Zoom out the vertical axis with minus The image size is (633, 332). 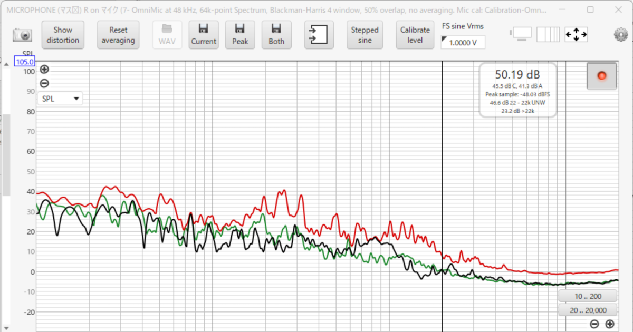point(44,83)
